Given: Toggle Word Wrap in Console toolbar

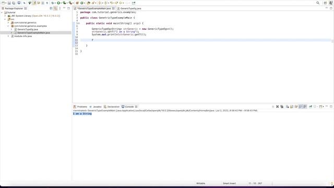Looking at the screenshot, I should 296,107.
